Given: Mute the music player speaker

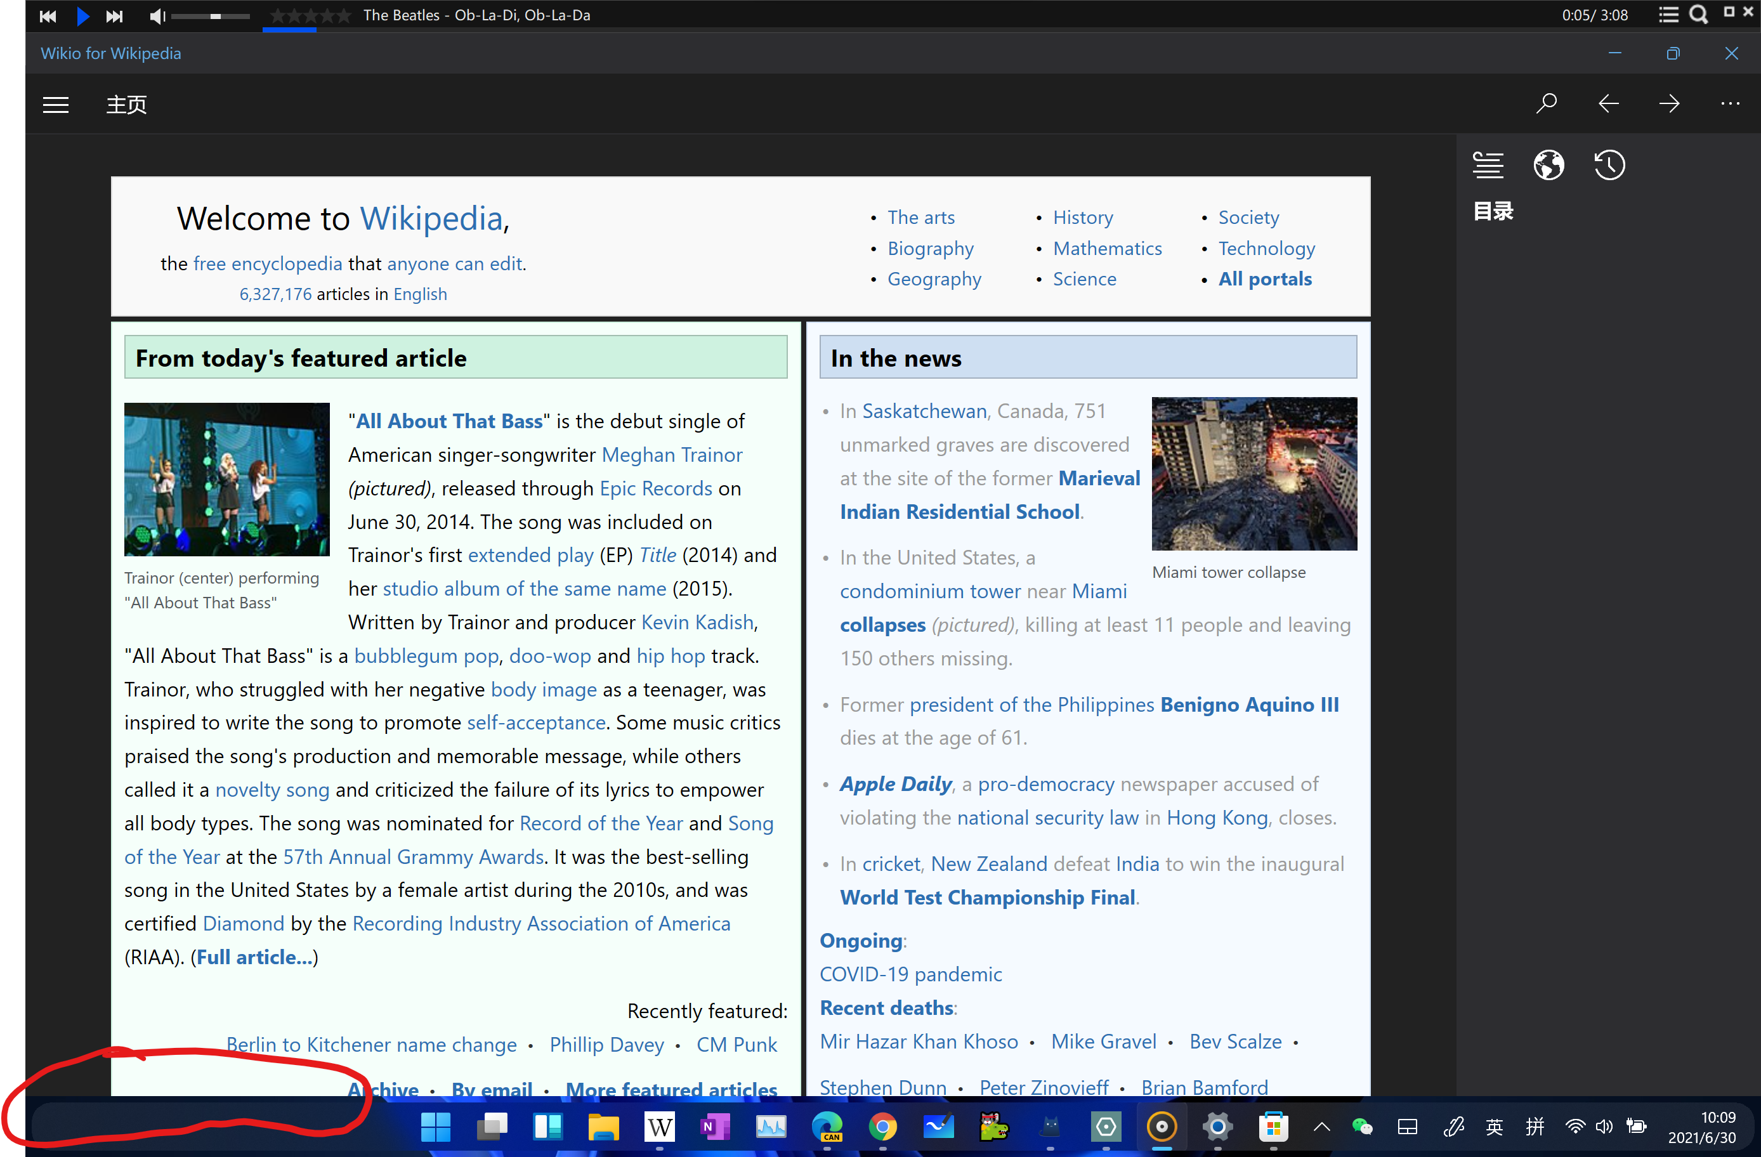Looking at the screenshot, I should click(156, 15).
